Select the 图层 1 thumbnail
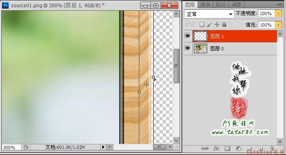Viewport: 286px width, 155px height. tap(200, 36)
